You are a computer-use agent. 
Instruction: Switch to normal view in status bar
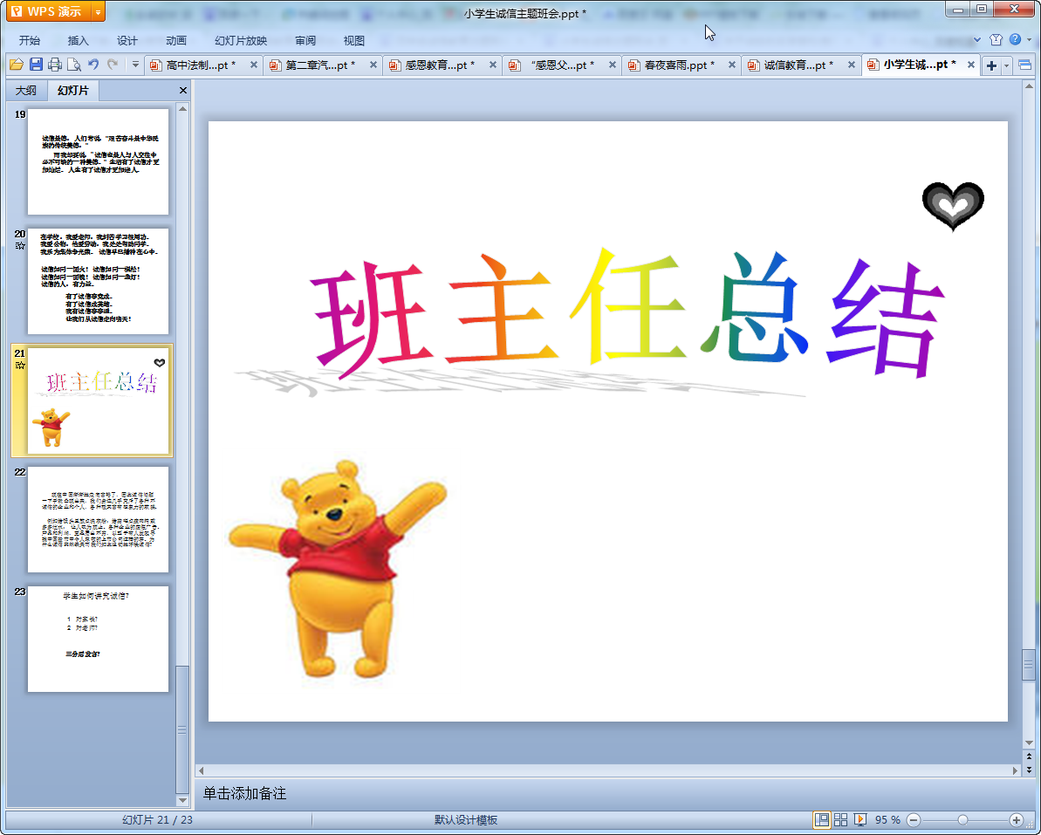[x=822, y=820]
